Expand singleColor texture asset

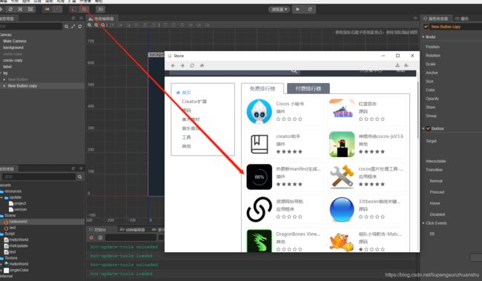[x=1, y=270]
